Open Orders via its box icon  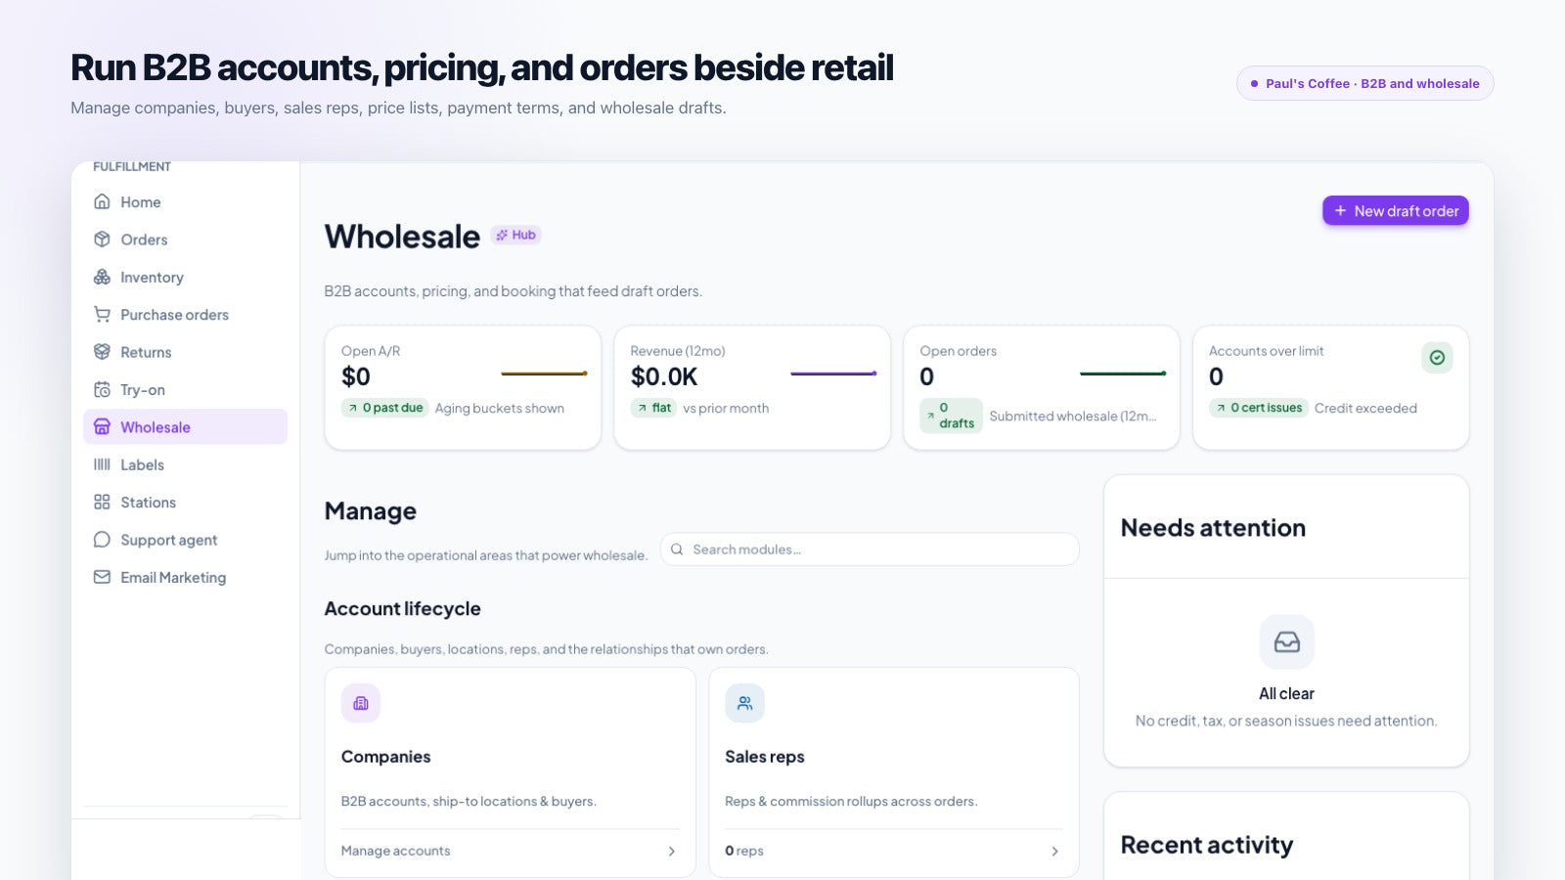coord(102,240)
